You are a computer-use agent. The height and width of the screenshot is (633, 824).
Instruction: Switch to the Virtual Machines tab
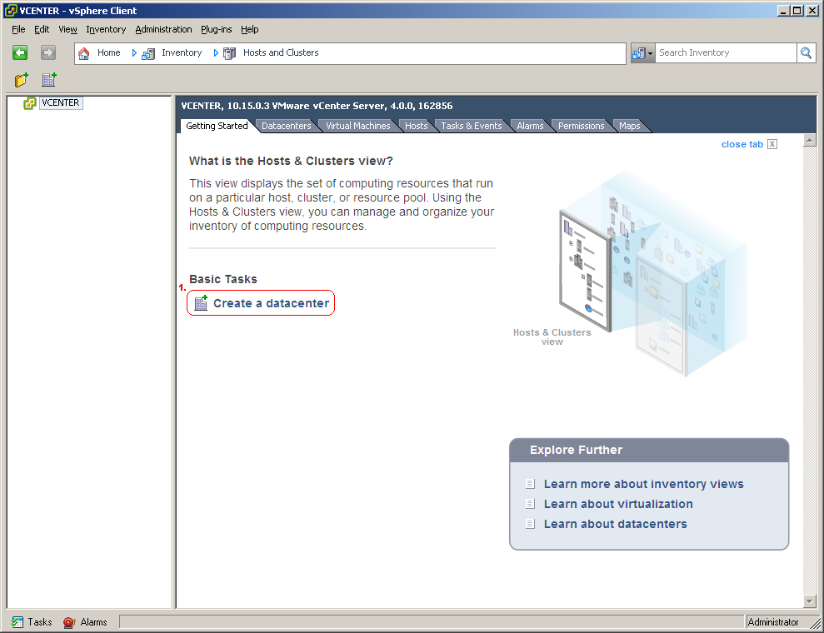tap(358, 126)
